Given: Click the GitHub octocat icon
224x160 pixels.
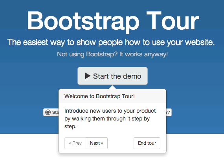Looking at the screenshot, I should [48, 112].
